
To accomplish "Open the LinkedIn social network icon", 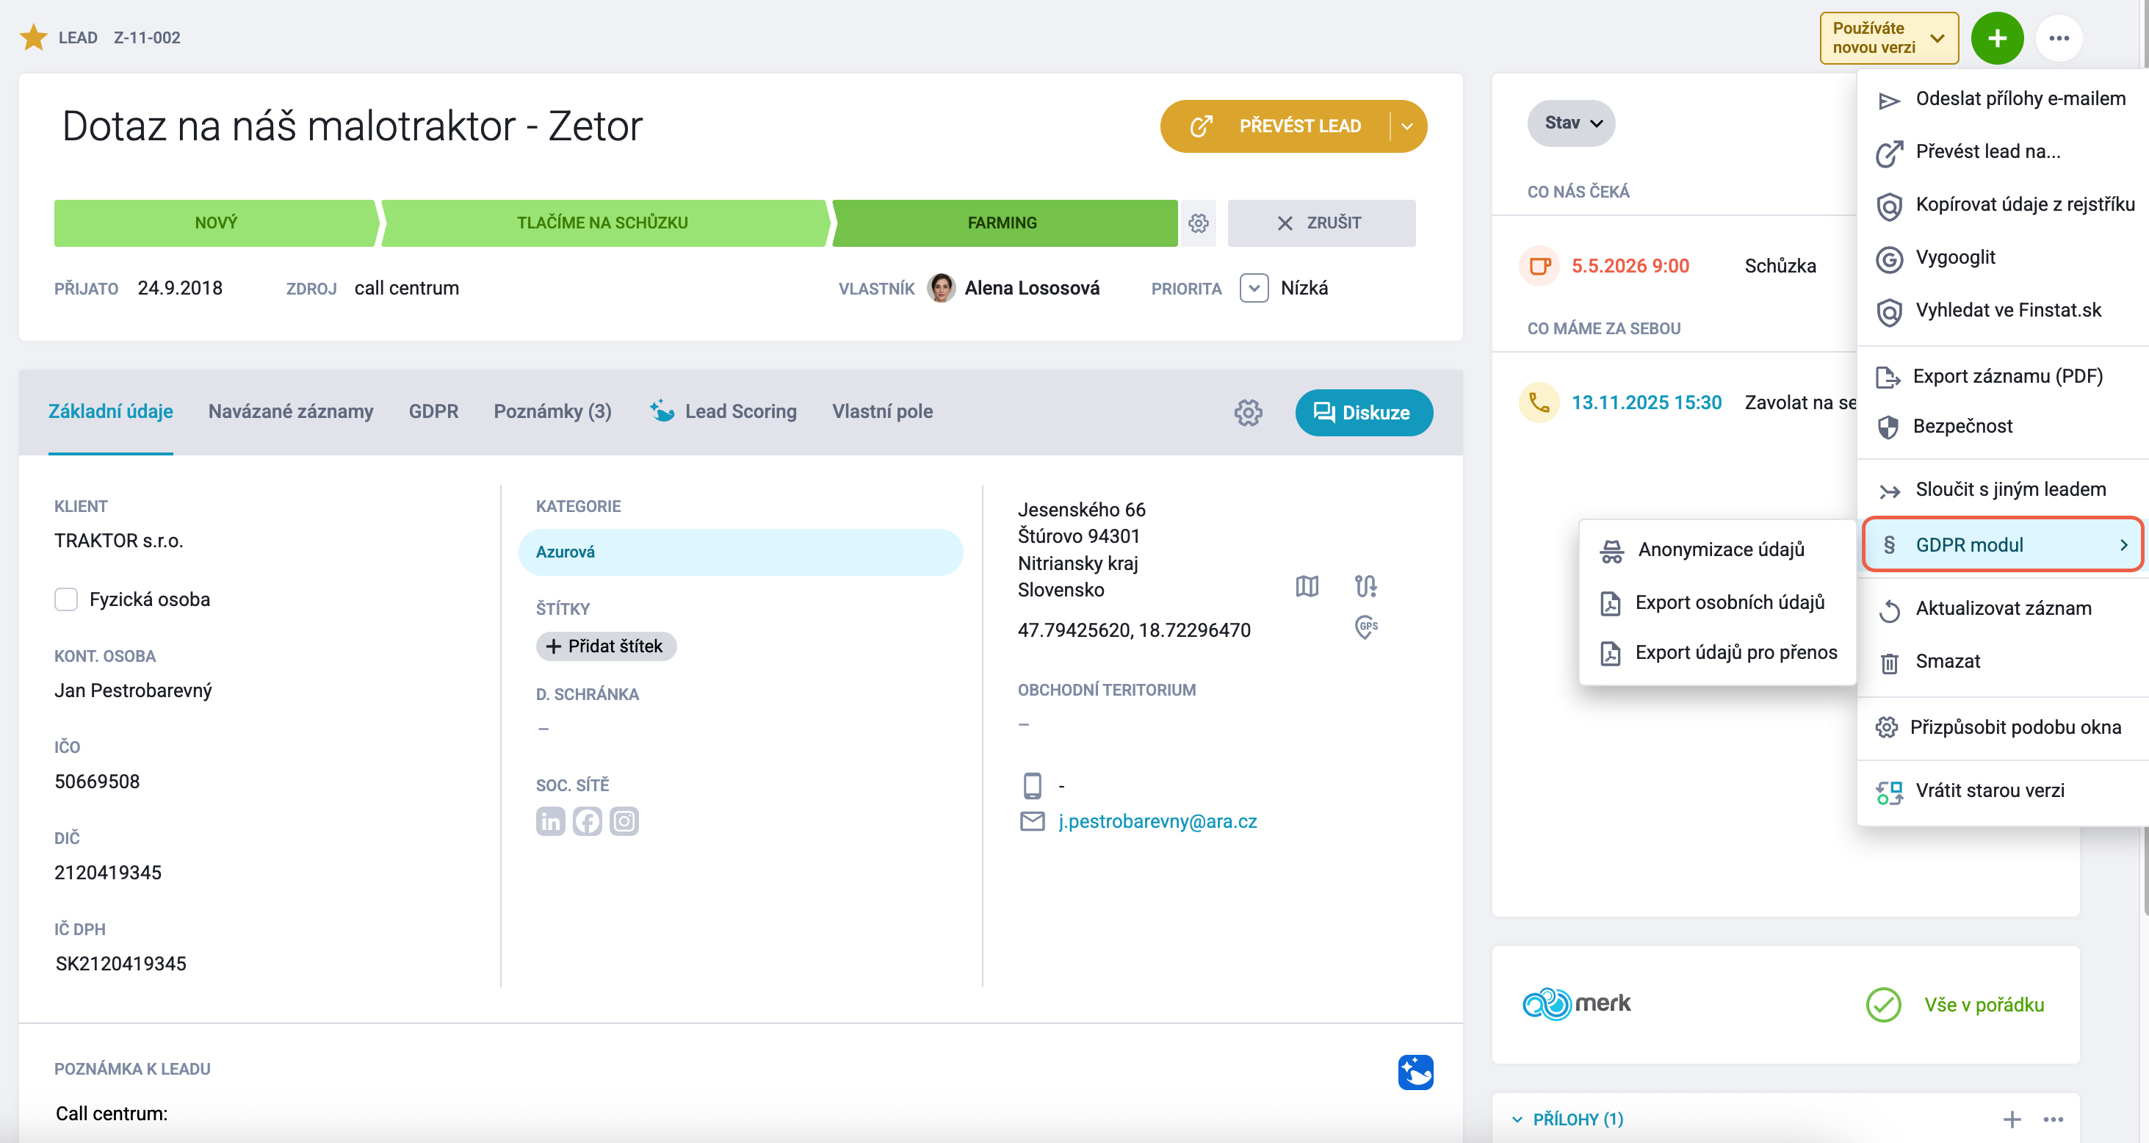I will (x=551, y=821).
